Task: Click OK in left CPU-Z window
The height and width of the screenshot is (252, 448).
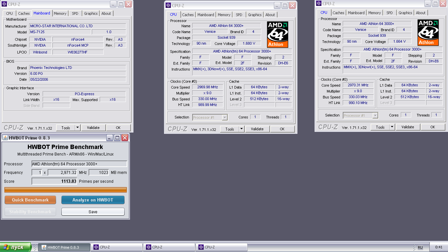Action: (x=118, y=128)
